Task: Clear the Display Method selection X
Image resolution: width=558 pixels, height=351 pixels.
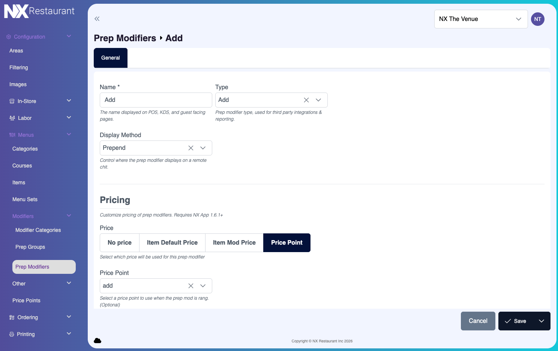Action: pos(191,148)
